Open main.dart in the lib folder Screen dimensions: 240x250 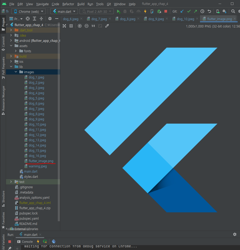coord(31,171)
